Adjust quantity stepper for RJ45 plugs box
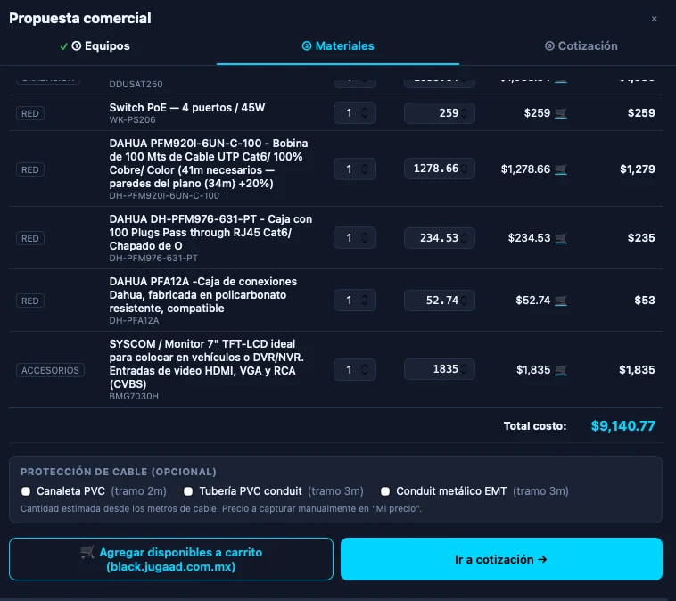Image resolution: width=676 pixels, height=601 pixels. (x=364, y=237)
